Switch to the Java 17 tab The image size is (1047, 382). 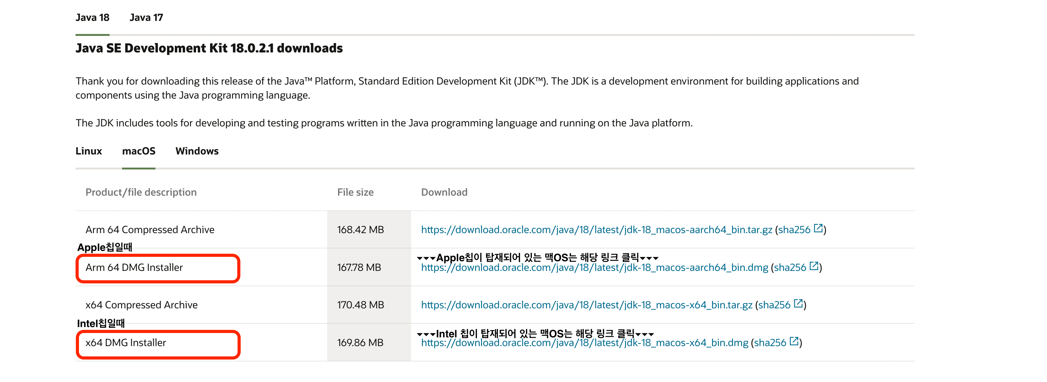pyautogui.click(x=146, y=17)
